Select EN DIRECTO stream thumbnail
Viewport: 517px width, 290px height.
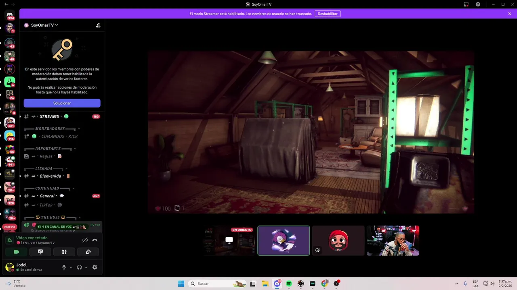(x=229, y=240)
